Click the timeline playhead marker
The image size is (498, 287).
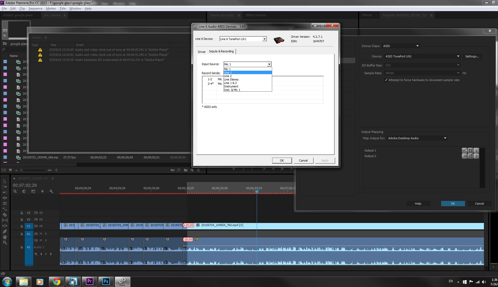[x=257, y=192]
